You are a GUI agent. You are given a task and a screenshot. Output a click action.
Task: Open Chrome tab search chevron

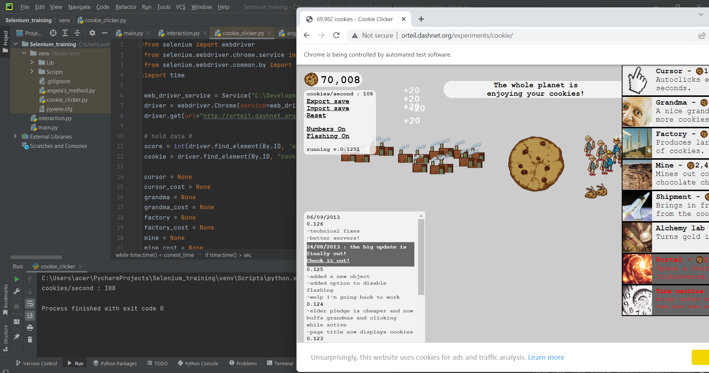point(701,14)
